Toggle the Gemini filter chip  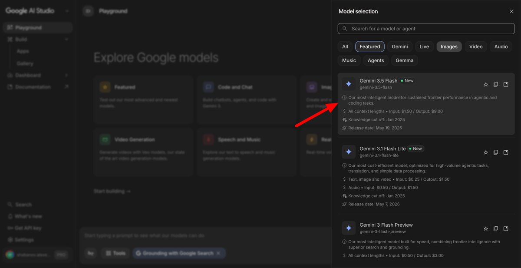click(400, 46)
